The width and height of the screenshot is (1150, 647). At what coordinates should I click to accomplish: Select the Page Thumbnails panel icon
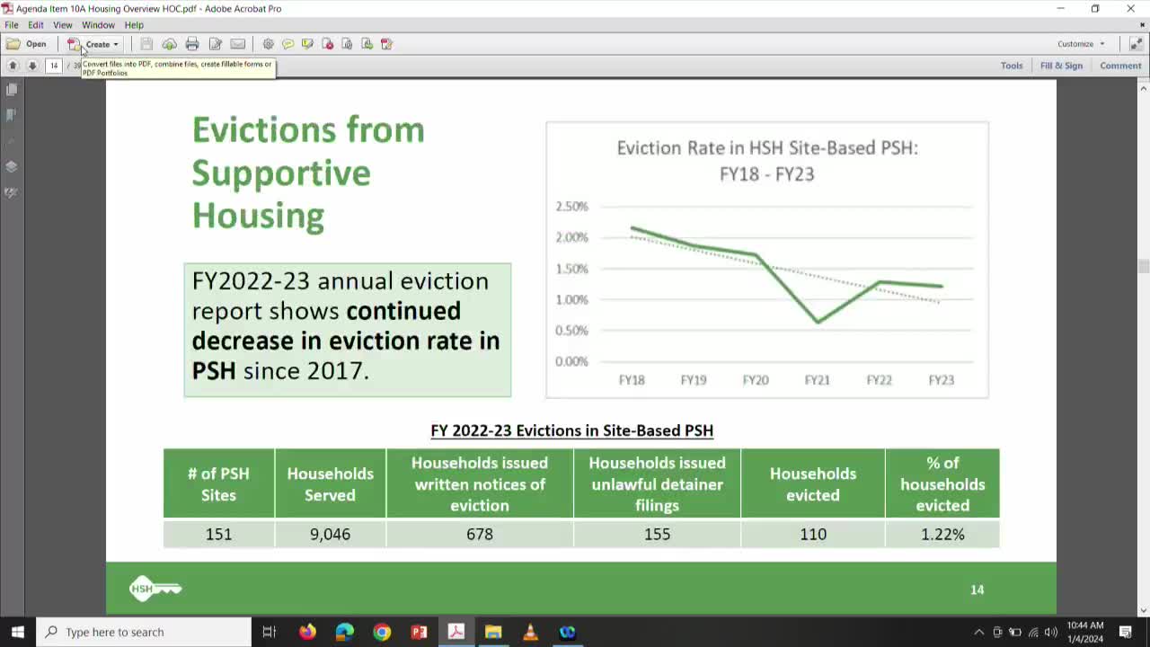click(12, 89)
